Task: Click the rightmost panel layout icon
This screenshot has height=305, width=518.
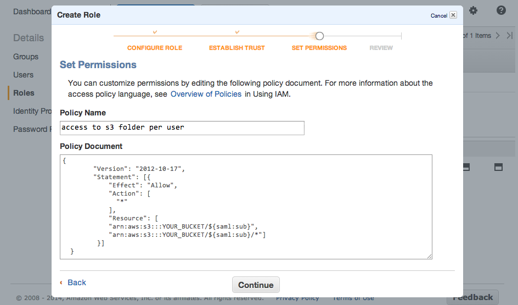Action: [x=499, y=167]
